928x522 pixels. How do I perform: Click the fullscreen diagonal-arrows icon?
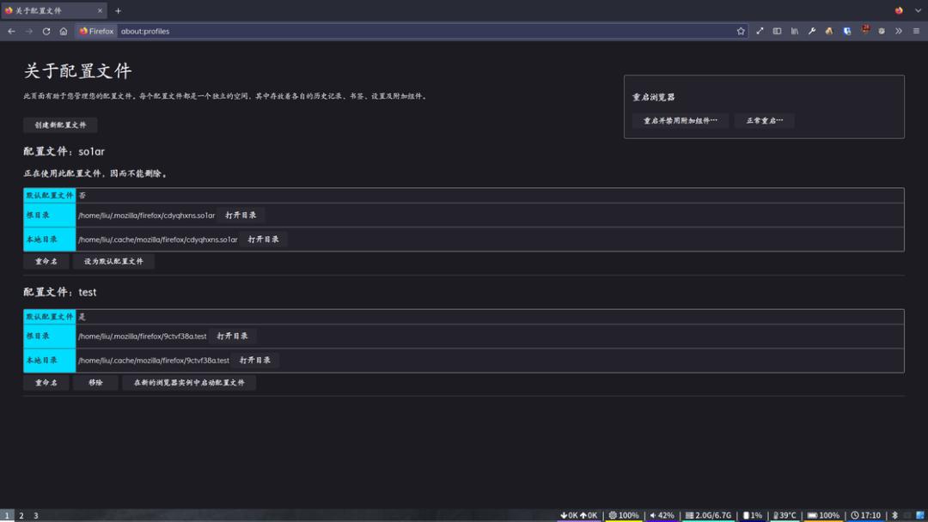coord(760,31)
